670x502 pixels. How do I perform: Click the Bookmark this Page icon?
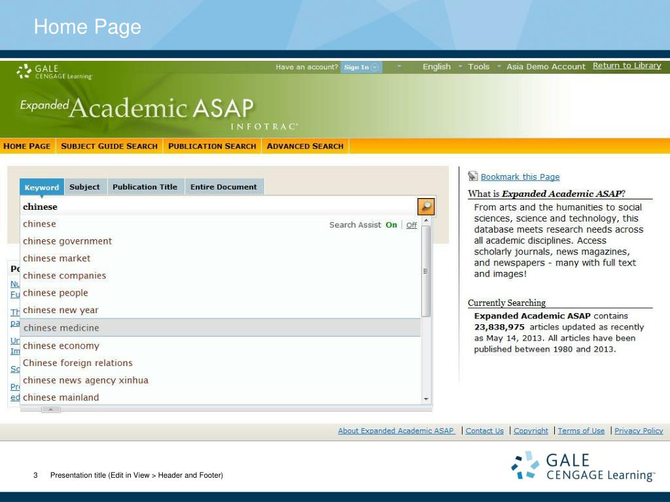click(472, 176)
